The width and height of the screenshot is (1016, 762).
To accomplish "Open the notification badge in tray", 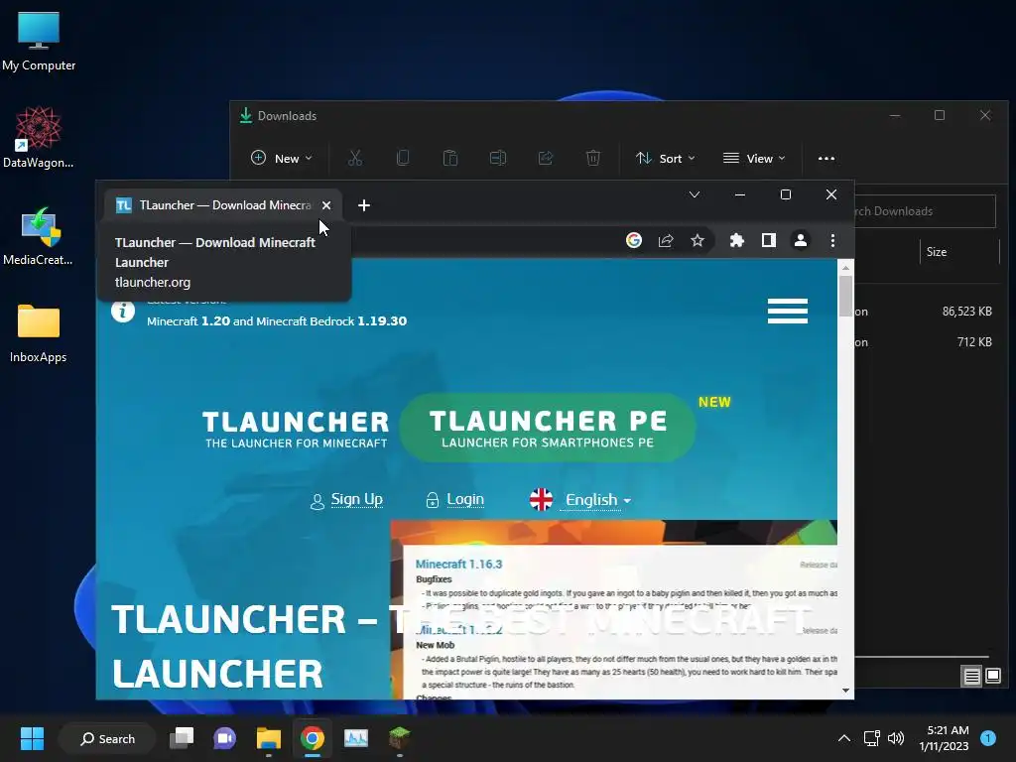I will [x=988, y=738].
